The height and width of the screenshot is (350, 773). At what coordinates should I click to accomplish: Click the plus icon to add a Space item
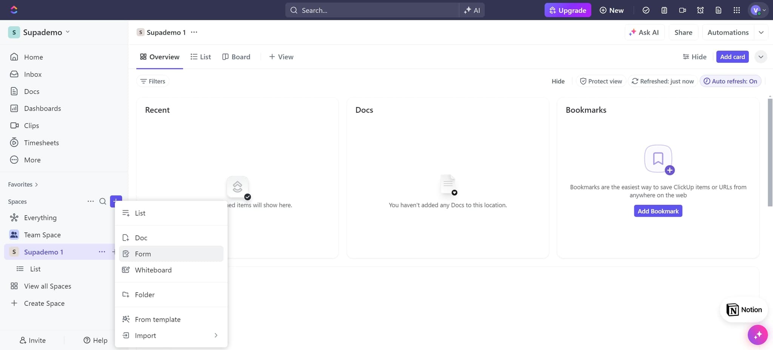[x=115, y=201]
